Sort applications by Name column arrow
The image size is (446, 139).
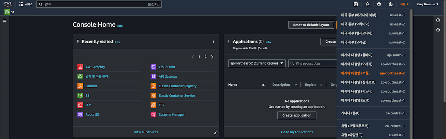pos(263,85)
